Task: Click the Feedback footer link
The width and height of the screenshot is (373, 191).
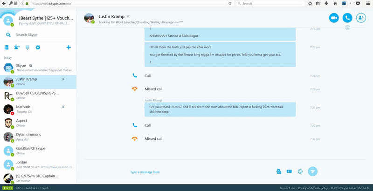Action: pos(31,188)
